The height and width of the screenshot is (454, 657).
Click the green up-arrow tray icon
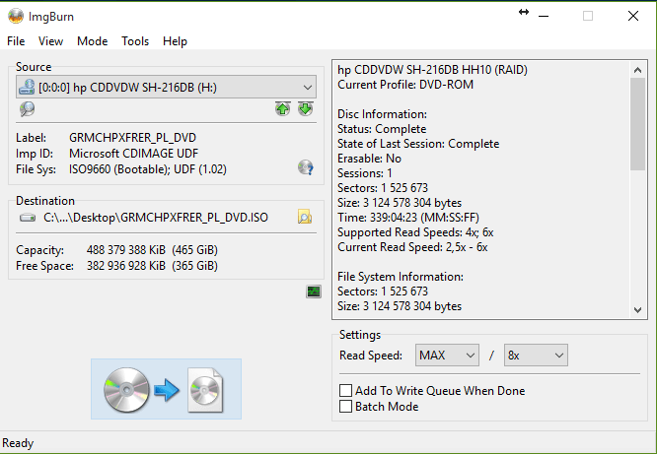[x=283, y=109]
